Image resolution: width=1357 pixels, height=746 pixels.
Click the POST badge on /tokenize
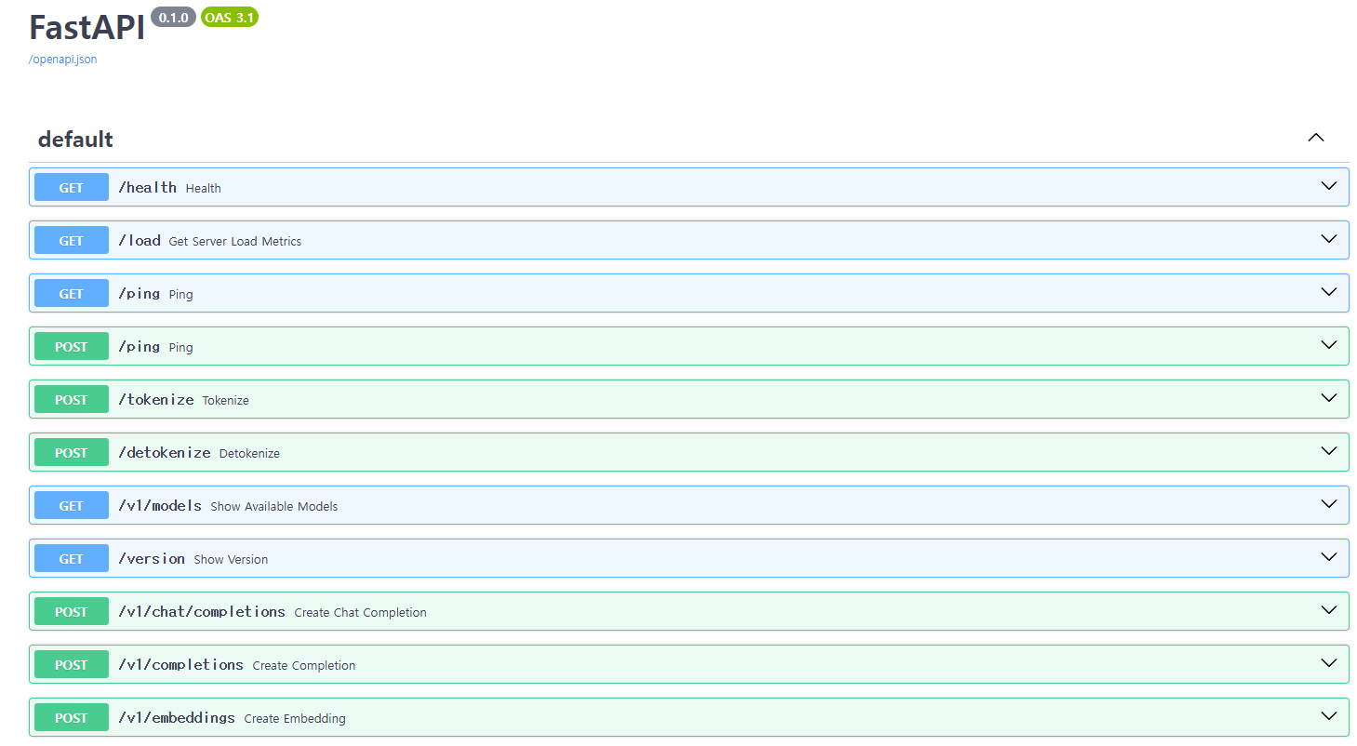click(72, 399)
